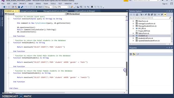Viewport: 174px width, 98px height.
Task: Click the Open File folder icon
Action: point(16,7)
